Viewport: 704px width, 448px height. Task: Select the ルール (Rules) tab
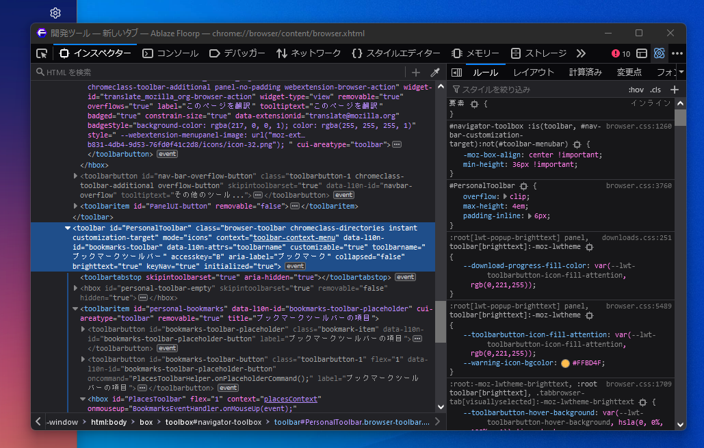[x=485, y=73]
